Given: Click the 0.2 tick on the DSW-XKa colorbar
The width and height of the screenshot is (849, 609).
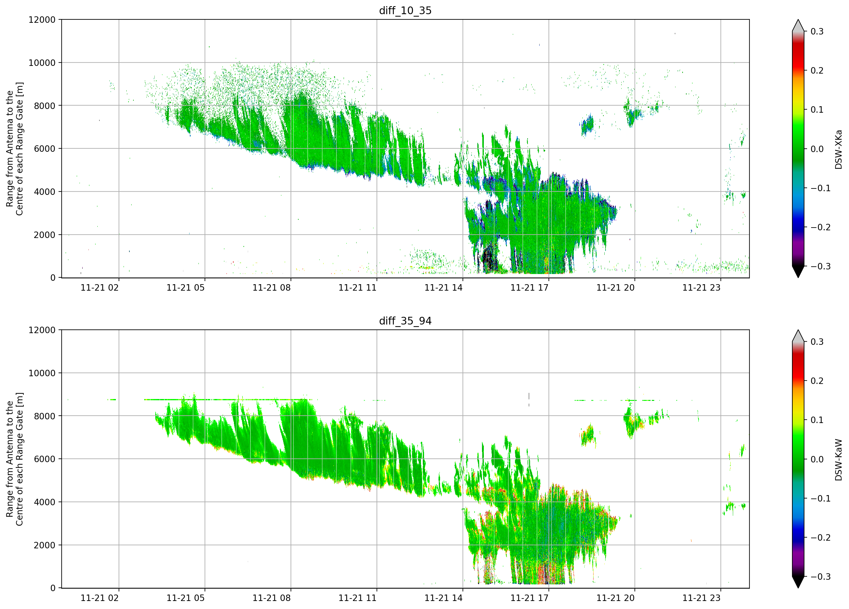Looking at the screenshot, I should coord(817,71).
